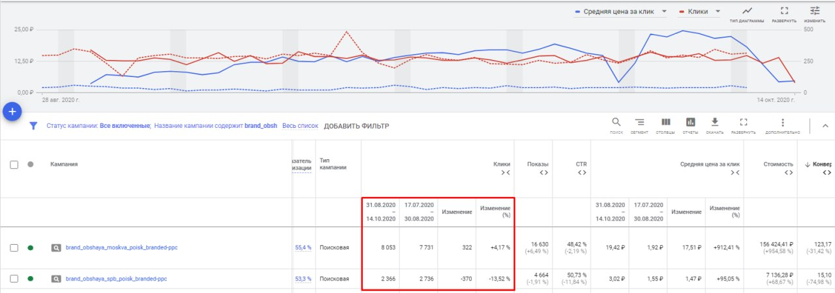
Task: Toggle the select-all campaigns header checkbox
Action: tap(14, 164)
